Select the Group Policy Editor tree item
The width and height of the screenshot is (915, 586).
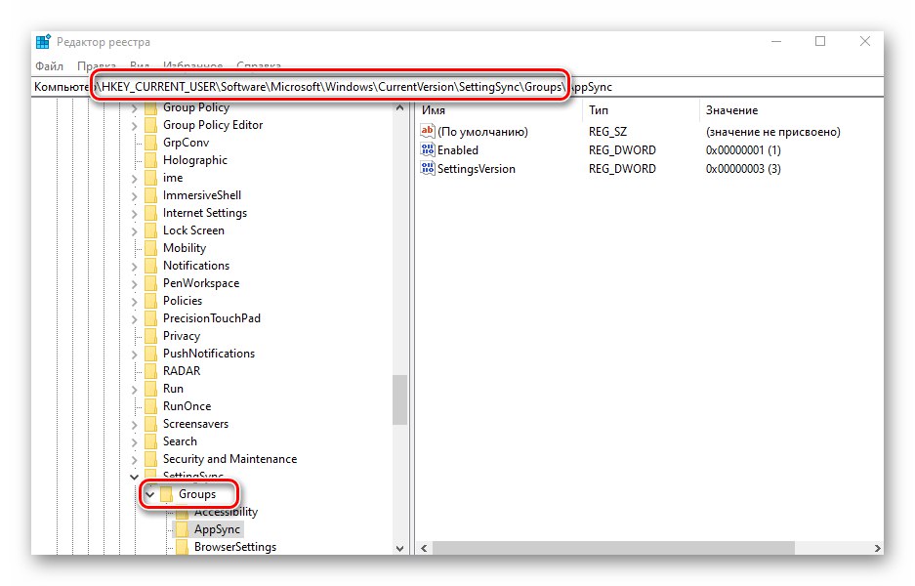click(x=213, y=125)
